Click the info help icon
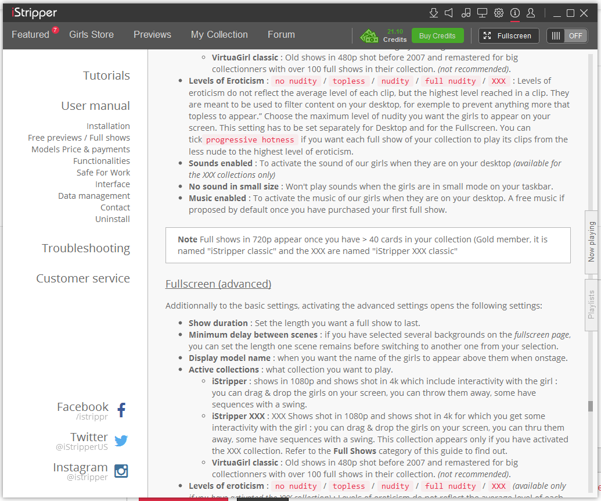This screenshot has height=501, width=601. tap(514, 13)
